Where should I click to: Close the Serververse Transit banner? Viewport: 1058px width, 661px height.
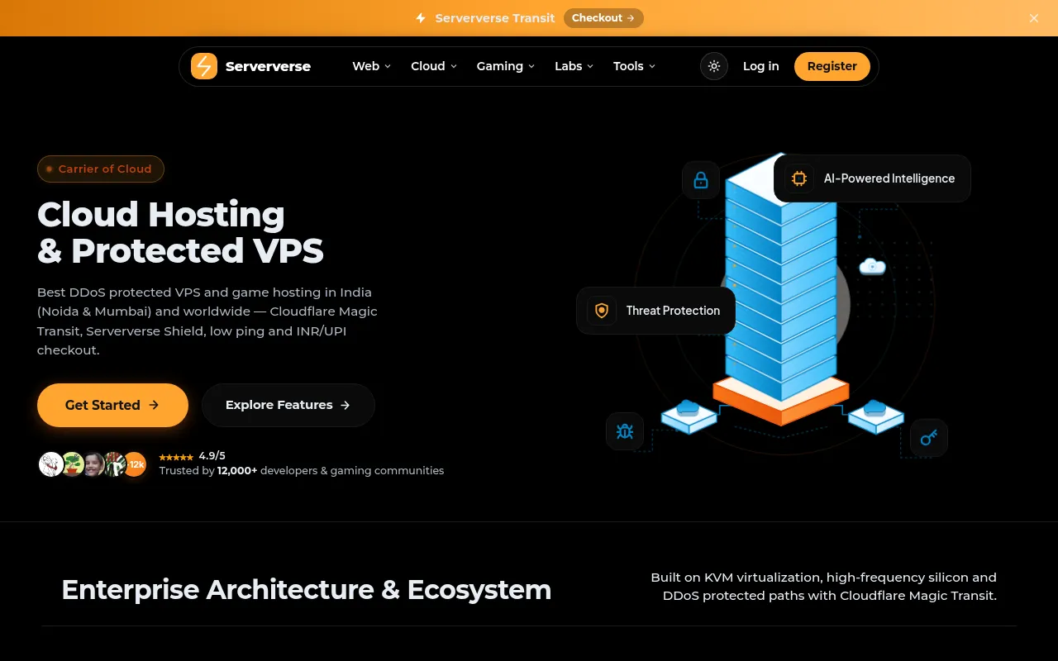click(x=1034, y=18)
